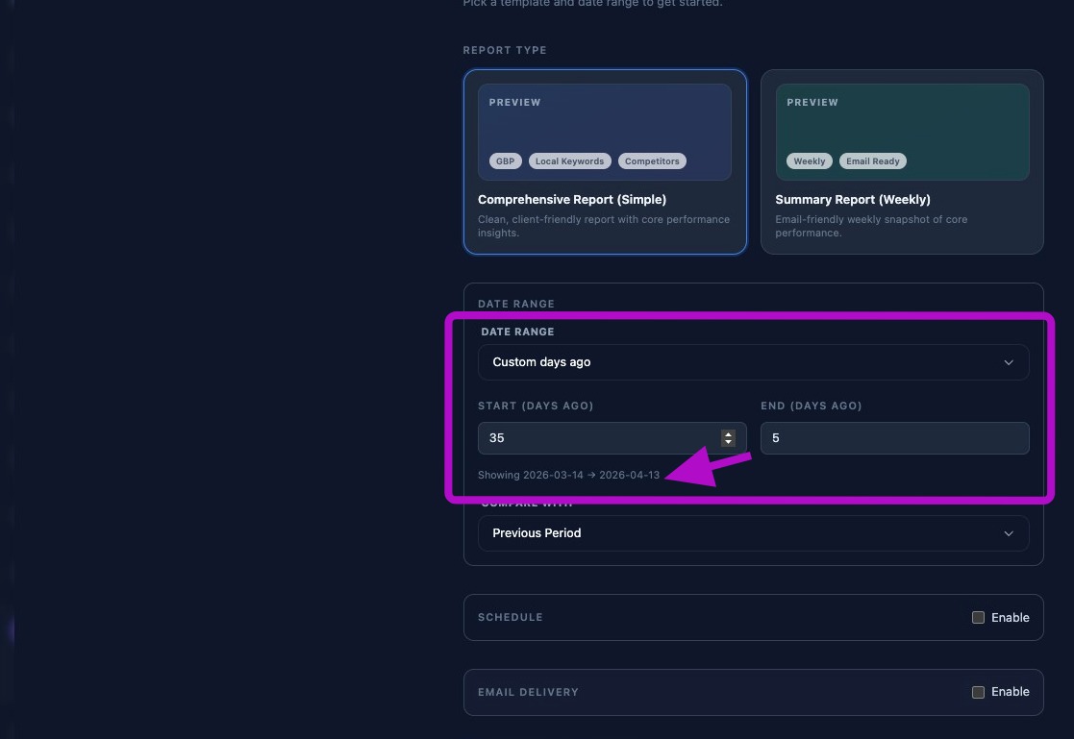Screen dimensions: 1074x739
Task: Click the Competitors tag
Action: (x=652, y=161)
